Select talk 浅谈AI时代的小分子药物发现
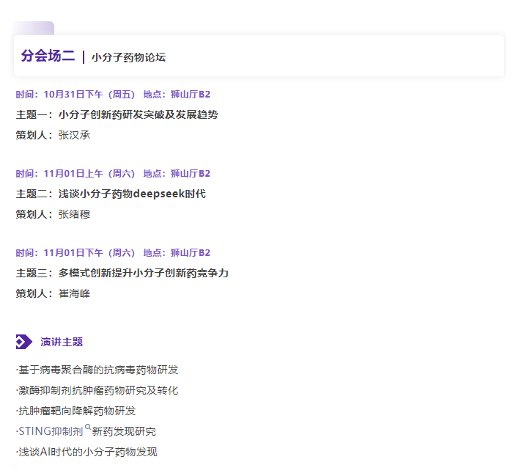The image size is (516, 476). point(88,452)
